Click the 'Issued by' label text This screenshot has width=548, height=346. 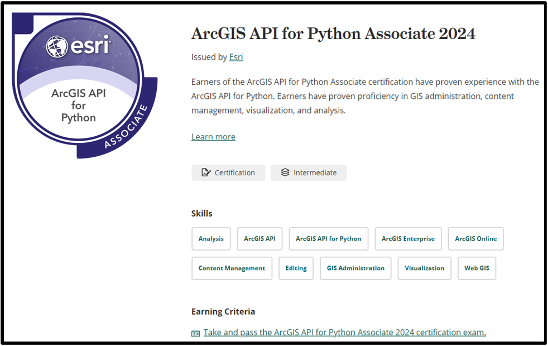[209, 57]
